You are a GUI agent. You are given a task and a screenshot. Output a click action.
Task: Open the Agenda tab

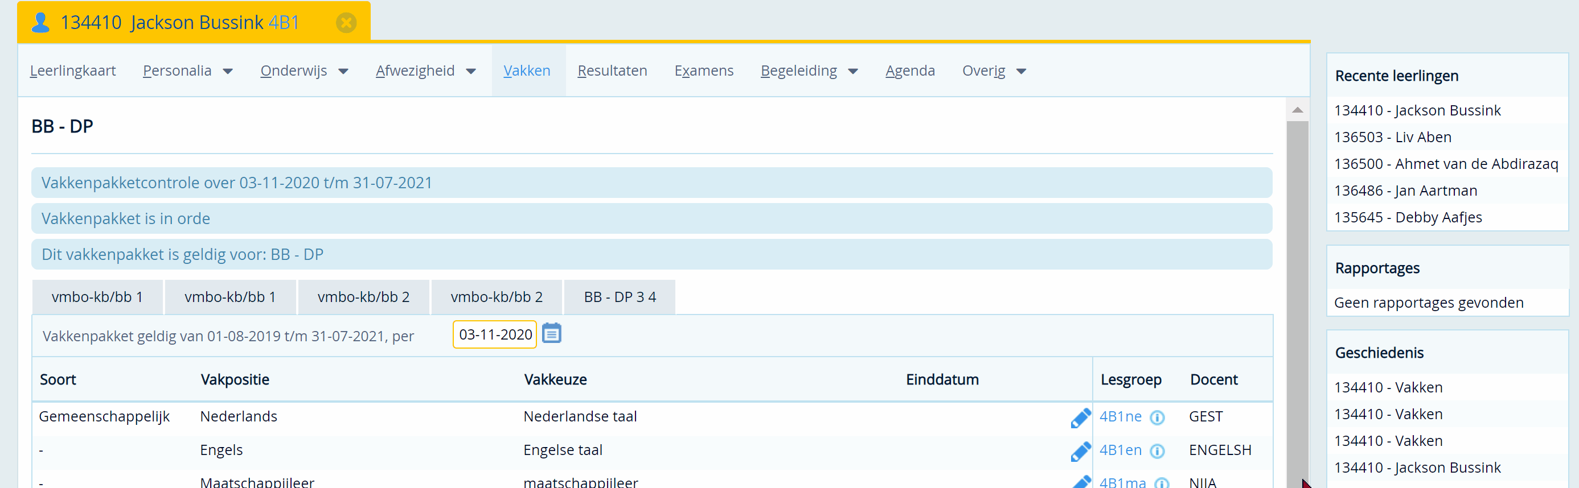[x=909, y=71]
